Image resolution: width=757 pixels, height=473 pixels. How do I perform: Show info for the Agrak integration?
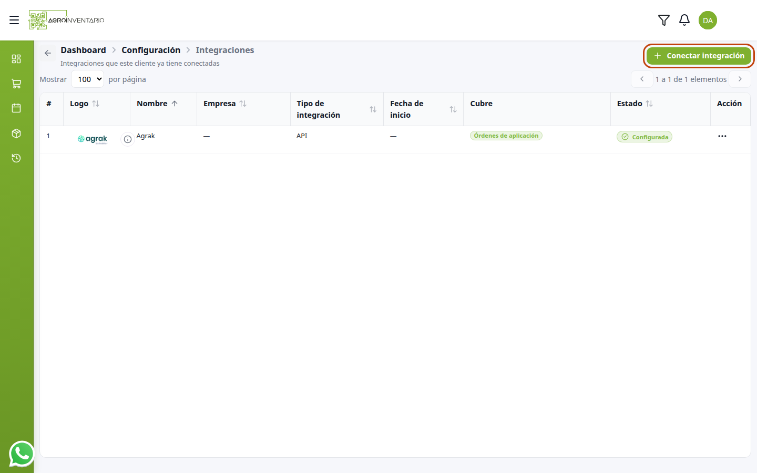tap(128, 139)
